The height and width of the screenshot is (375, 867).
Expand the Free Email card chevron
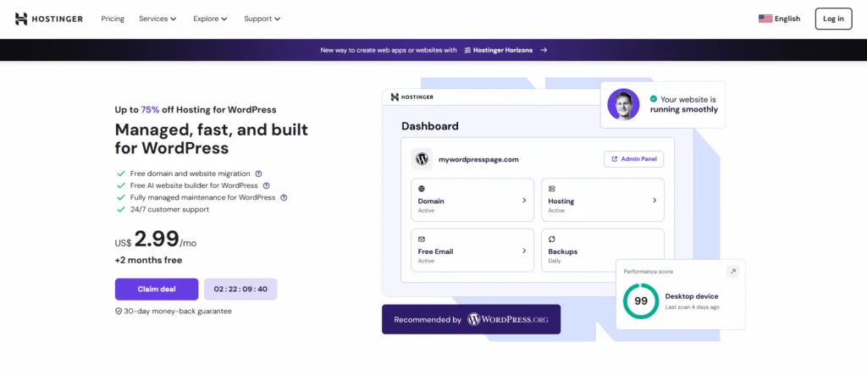(524, 251)
